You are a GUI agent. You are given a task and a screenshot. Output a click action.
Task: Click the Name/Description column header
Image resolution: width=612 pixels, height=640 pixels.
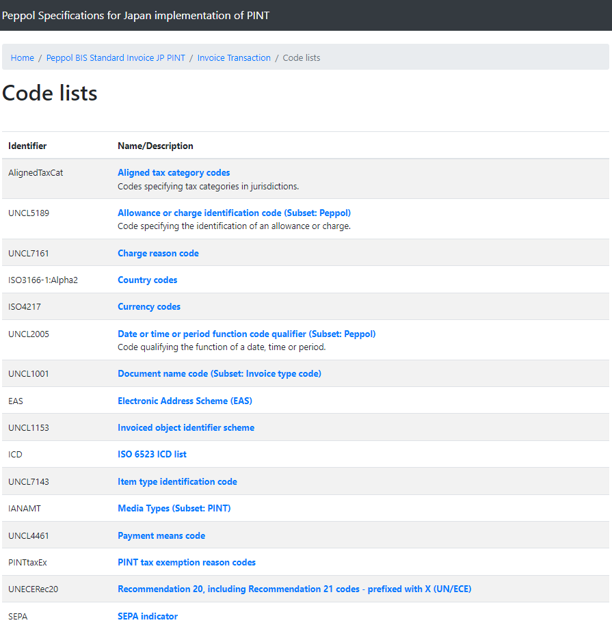click(155, 146)
